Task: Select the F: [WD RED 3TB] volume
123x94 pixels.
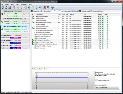Action: (15, 47)
